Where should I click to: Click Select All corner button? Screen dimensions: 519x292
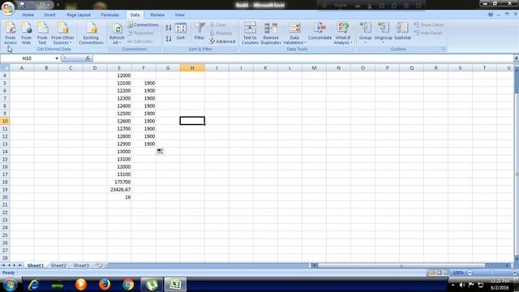point(5,68)
